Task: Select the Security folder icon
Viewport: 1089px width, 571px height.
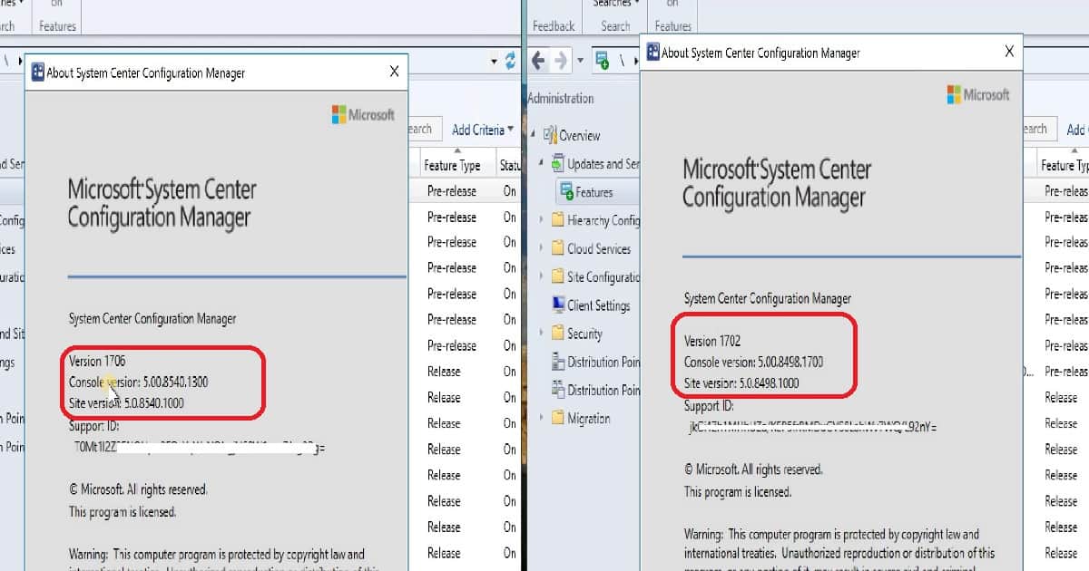Action: click(558, 334)
